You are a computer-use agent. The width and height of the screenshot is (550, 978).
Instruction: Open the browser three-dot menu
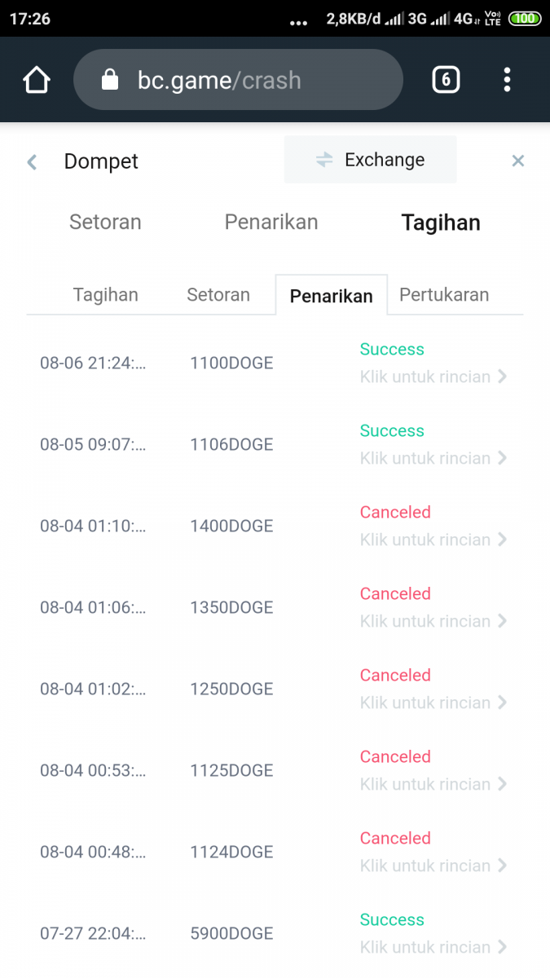507,80
